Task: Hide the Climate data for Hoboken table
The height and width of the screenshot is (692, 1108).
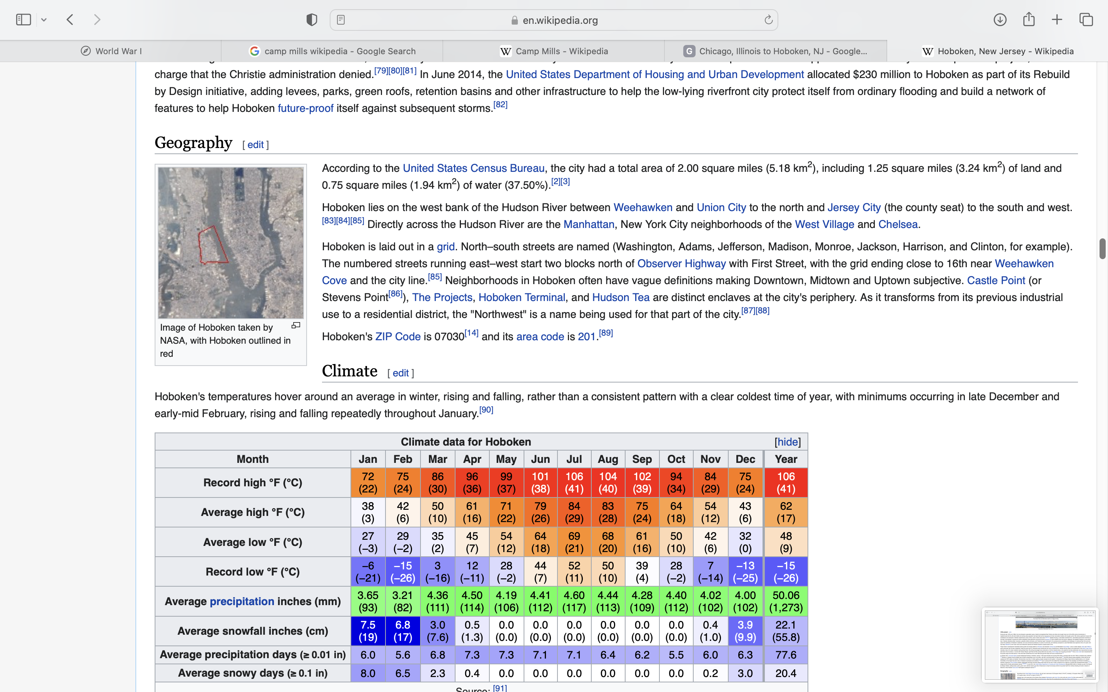Action: (x=788, y=442)
